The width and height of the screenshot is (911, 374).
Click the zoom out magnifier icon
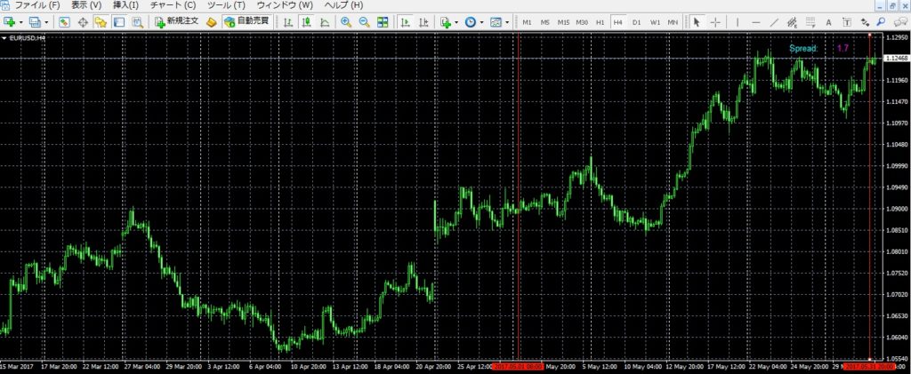[x=364, y=21]
